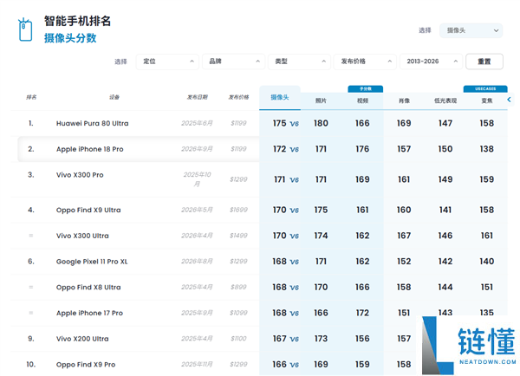Image resolution: width=520 pixels, height=376 pixels.
Task: Click V6 badge in Vivo X300 Pro row
Action: [x=294, y=179]
